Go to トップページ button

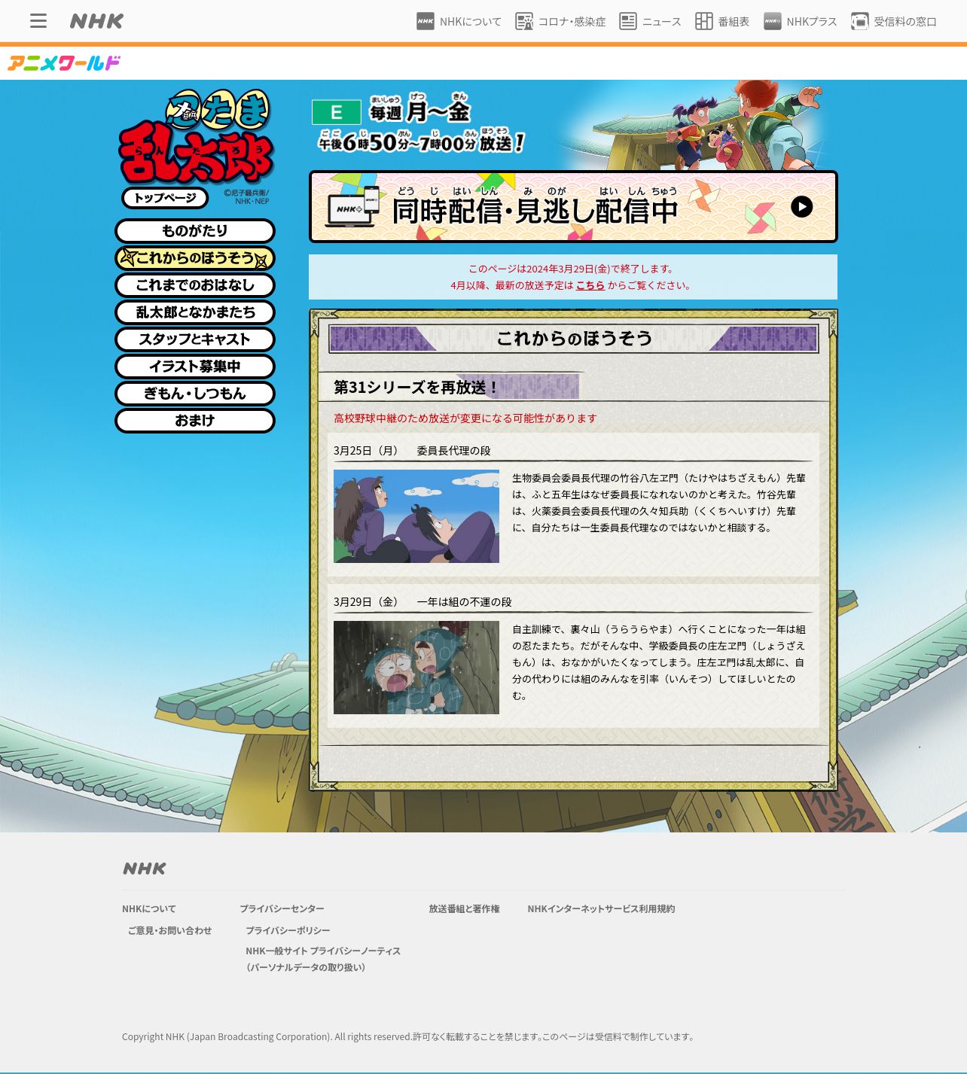coord(165,198)
